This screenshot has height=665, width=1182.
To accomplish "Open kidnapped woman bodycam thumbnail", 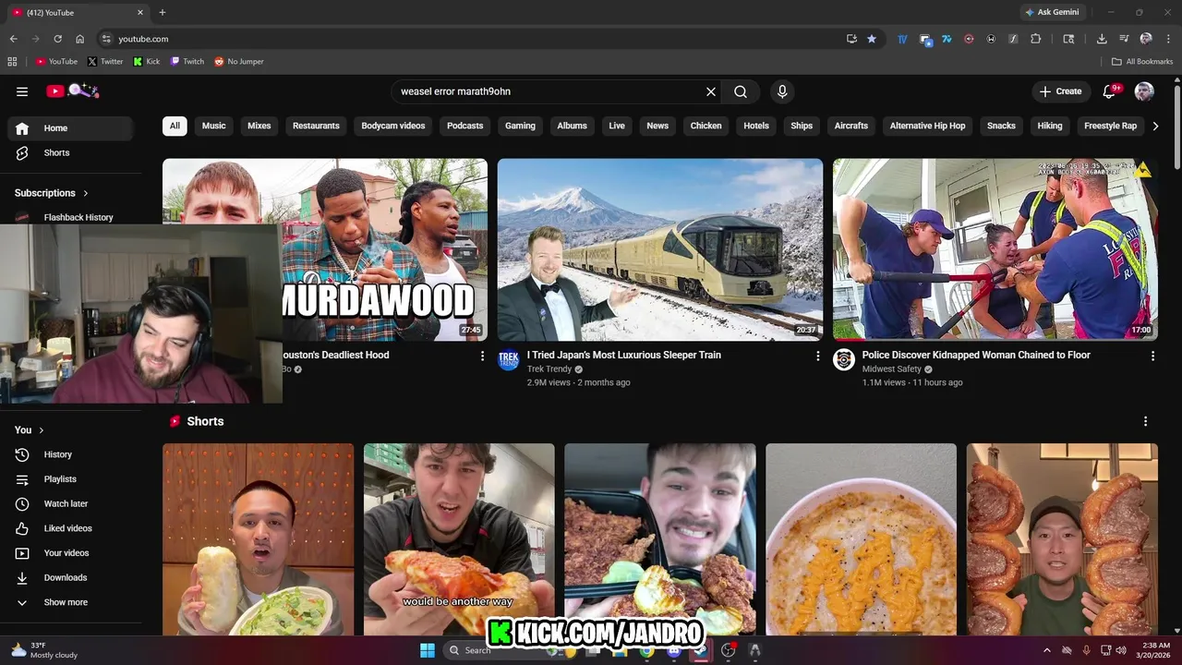I will 995,249.
